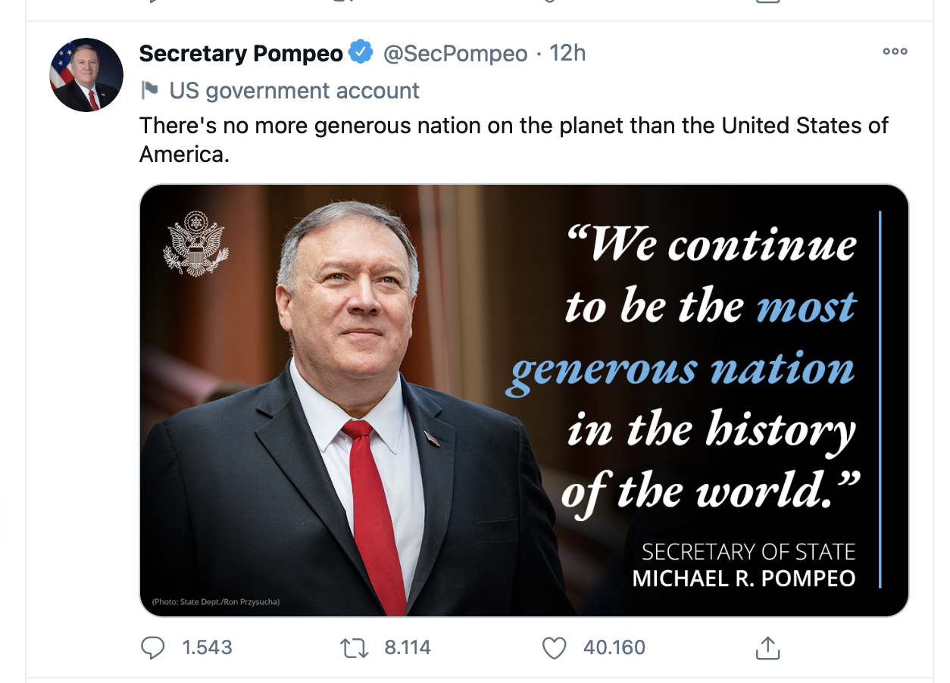This screenshot has height=683, width=950.
Task: Like the tweet with the heart icon
Action: [x=555, y=647]
